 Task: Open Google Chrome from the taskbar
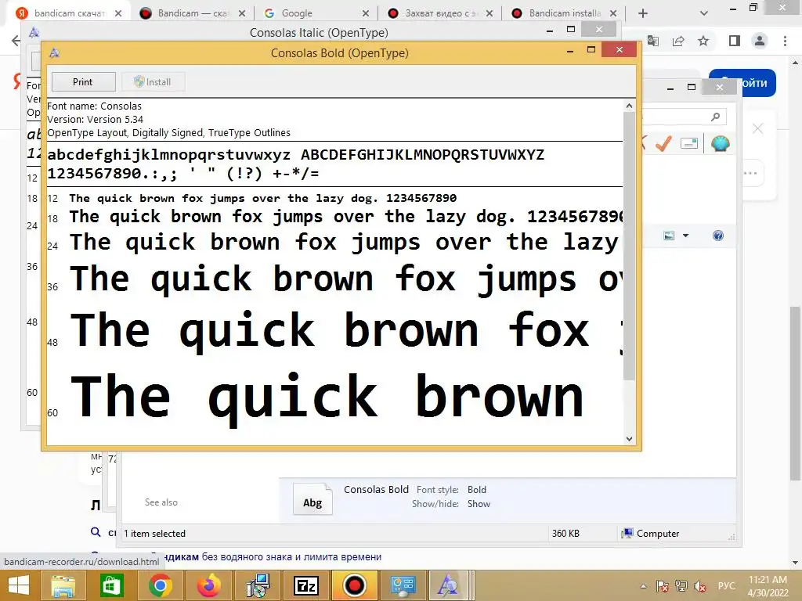click(x=160, y=585)
